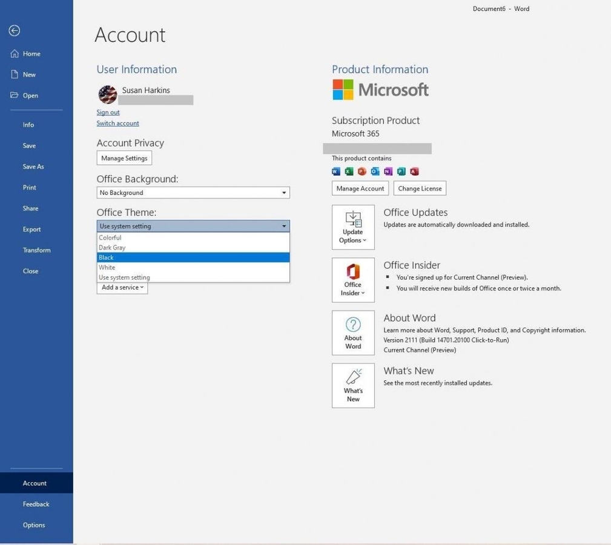
Task: Click the back arrow at top left
Action: click(x=14, y=30)
